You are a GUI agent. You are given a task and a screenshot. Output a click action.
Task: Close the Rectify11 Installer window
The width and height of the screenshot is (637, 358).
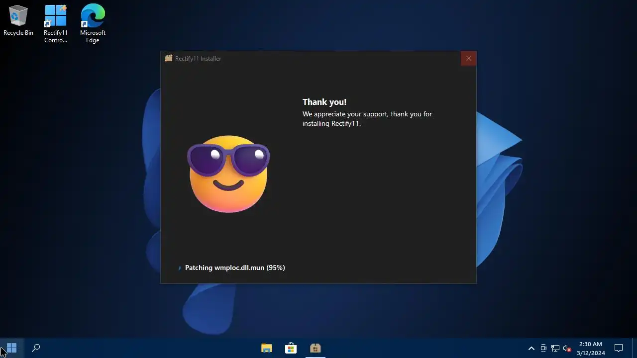(468, 58)
